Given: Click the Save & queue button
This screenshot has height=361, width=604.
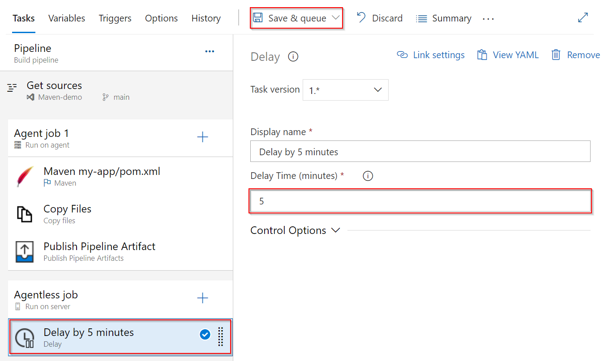Looking at the screenshot, I should (x=296, y=18).
